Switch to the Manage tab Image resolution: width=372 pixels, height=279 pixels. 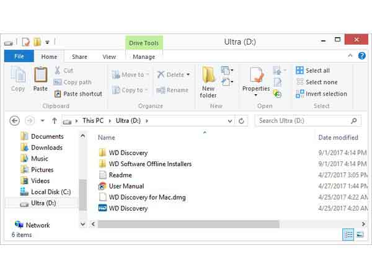(x=144, y=56)
